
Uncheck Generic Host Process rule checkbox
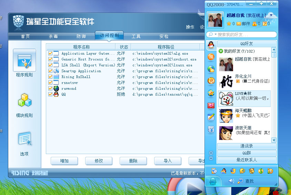pyautogui.click(x=50, y=59)
